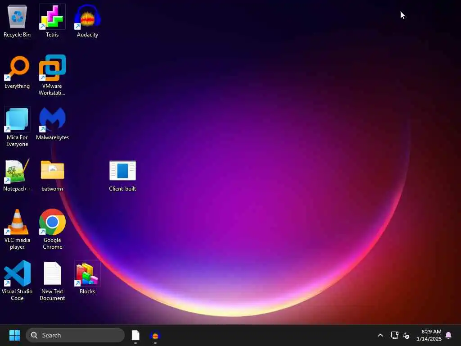Select the Tetris shortcut icon

(x=52, y=21)
